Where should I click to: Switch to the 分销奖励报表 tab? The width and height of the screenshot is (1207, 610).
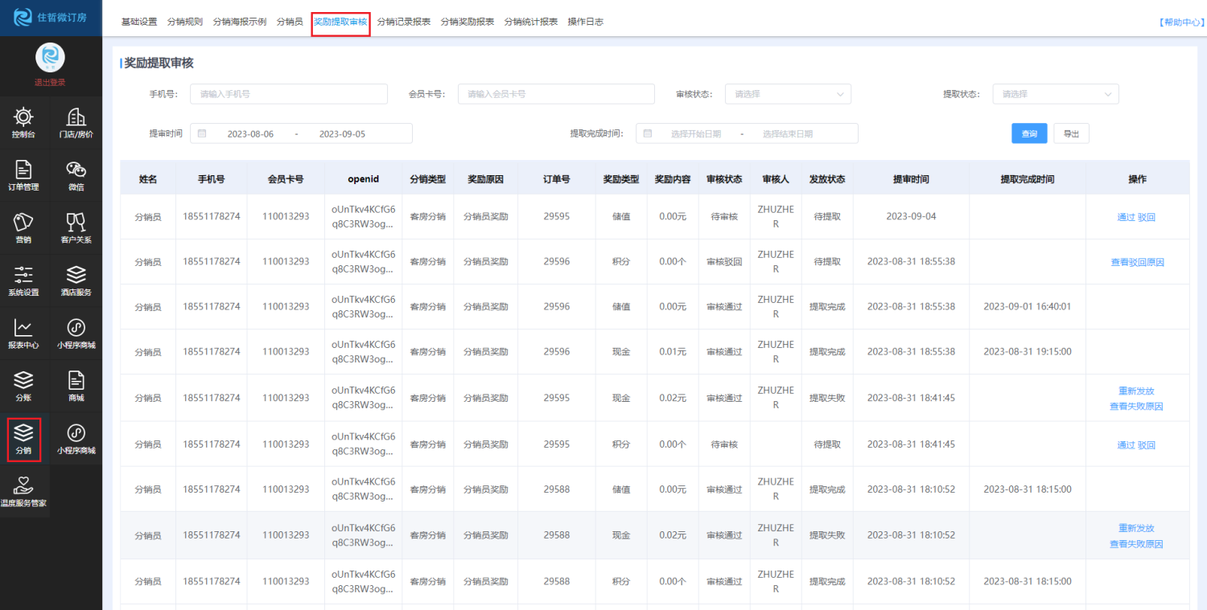pyautogui.click(x=468, y=22)
